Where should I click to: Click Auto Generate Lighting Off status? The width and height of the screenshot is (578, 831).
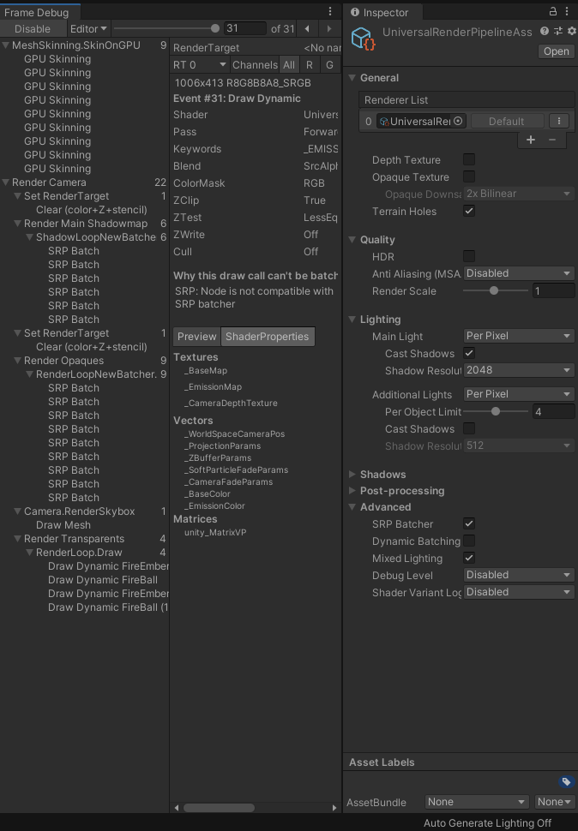pyautogui.click(x=487, y=823)
